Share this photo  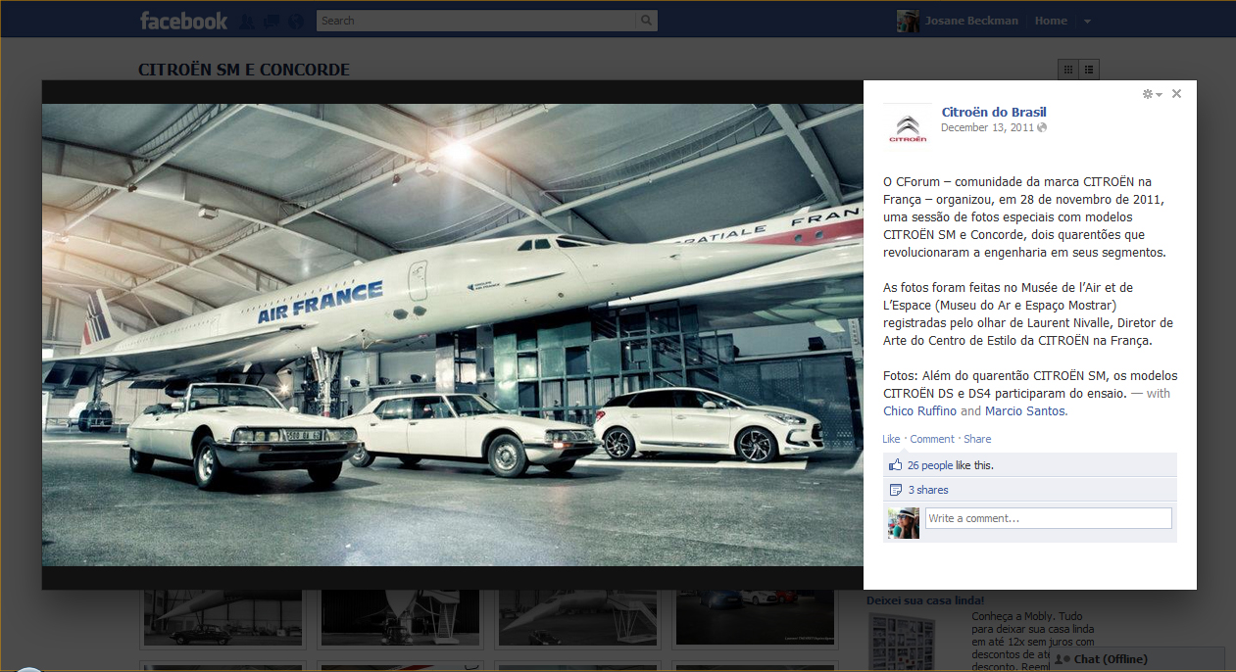click(977, 439)
